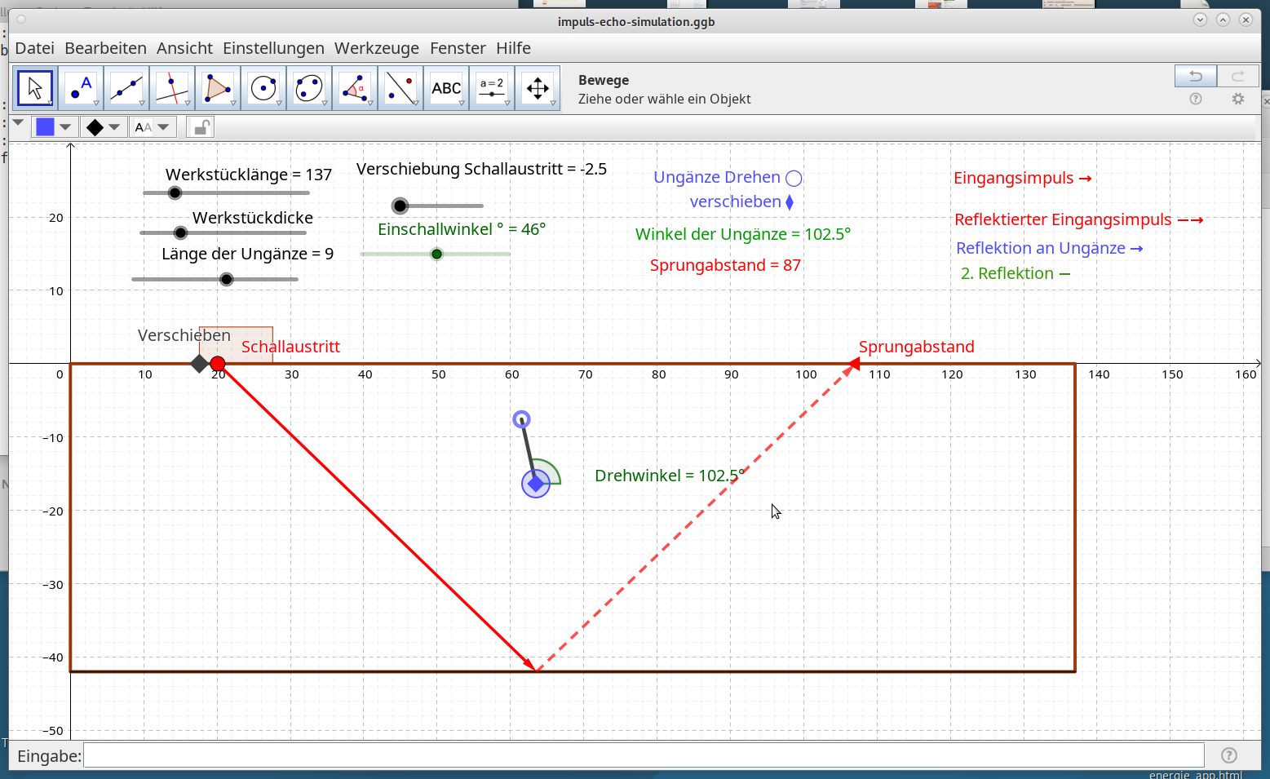Select the red Schallaustritt point
This screenshot has width=1270, height=779.
pyautogui.click(x=218, y=364)
